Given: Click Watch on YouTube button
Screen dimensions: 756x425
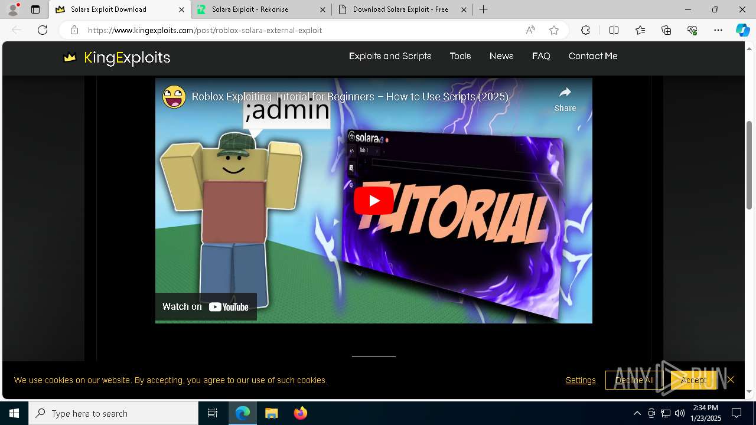Looking at the screenshot, I should pyautogui.click(x=206, y=306).
